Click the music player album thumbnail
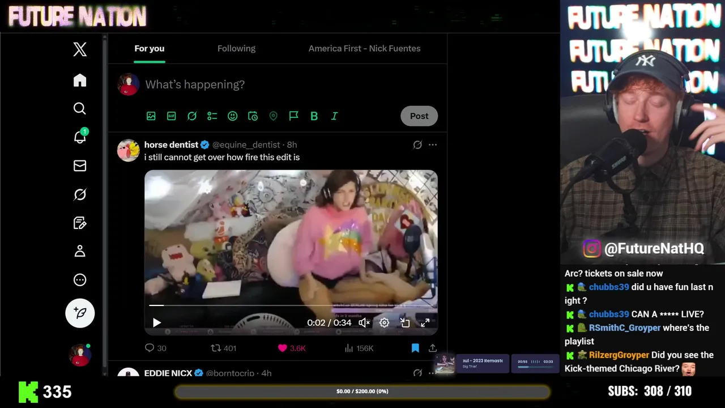Screen dimensions: 725x408 pos(445,364)
